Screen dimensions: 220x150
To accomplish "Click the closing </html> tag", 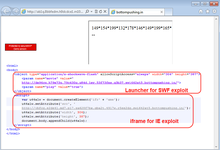I will (13, 134).
